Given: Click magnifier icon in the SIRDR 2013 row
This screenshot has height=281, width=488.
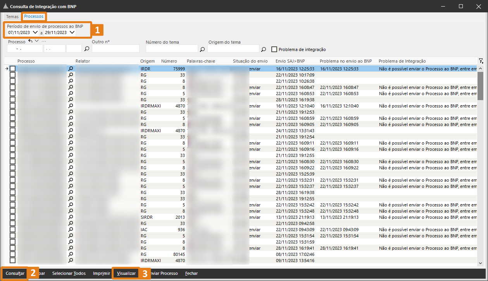Looking at the screenshot, I should tap(71, 217).
